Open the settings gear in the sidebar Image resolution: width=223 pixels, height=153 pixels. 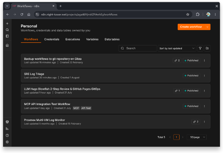coord(7,142)
